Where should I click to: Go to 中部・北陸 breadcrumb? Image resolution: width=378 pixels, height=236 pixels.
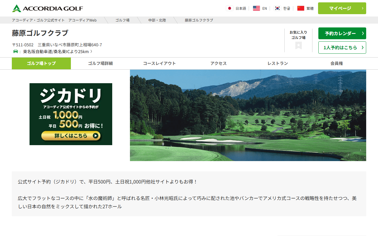click(x=157, y=20)
